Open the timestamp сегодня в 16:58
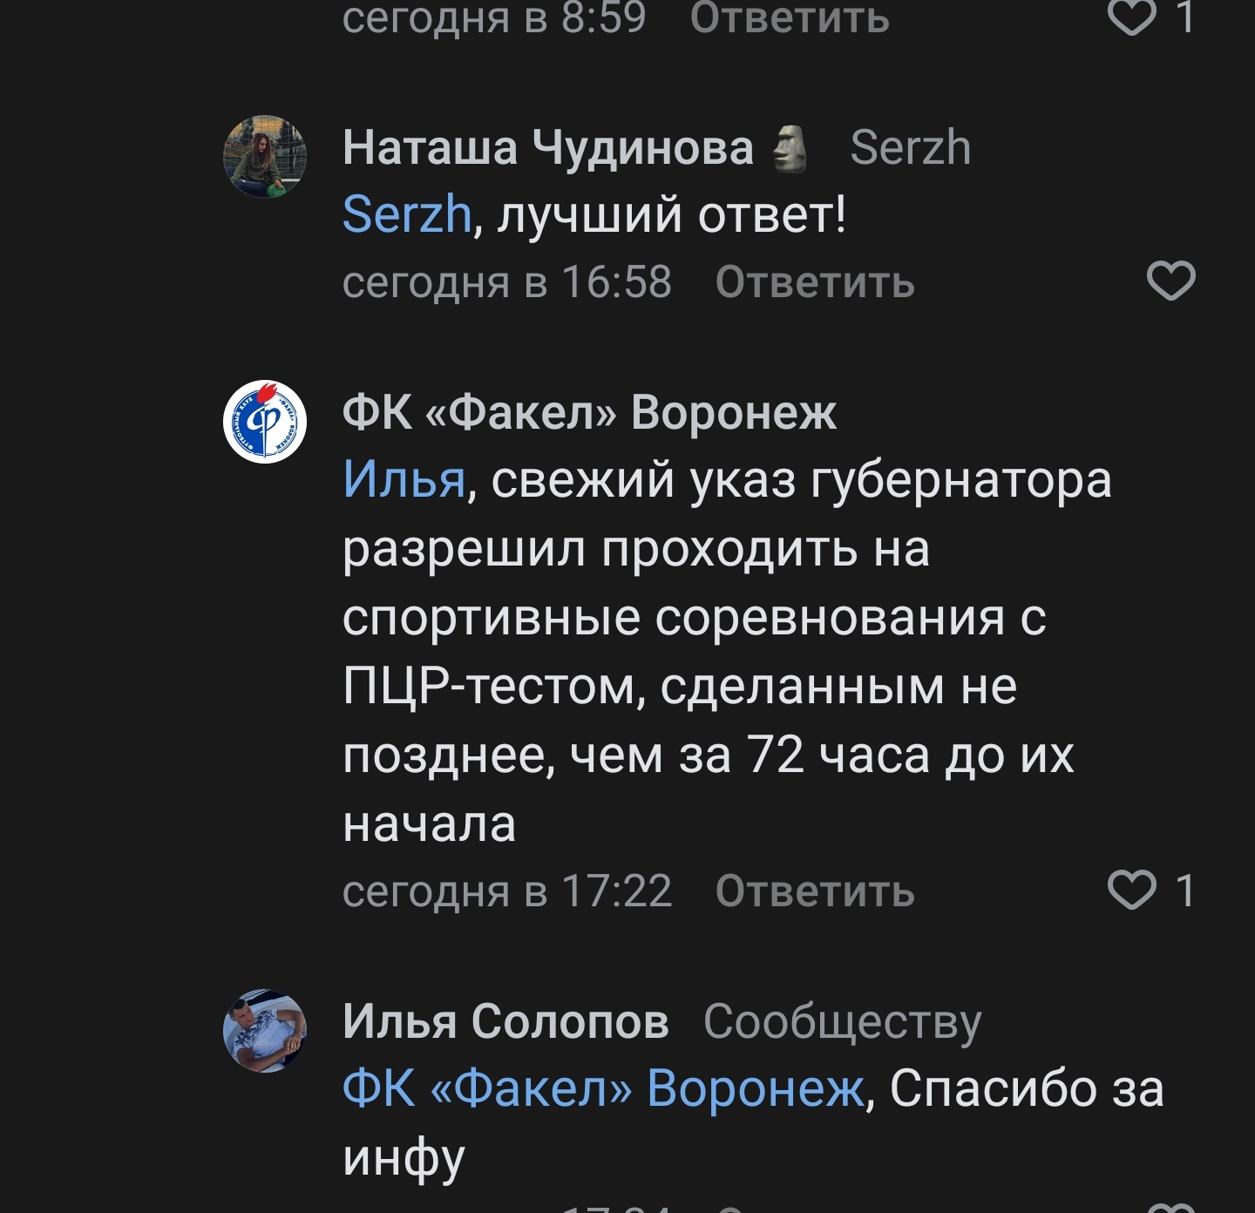 point(507,282)
